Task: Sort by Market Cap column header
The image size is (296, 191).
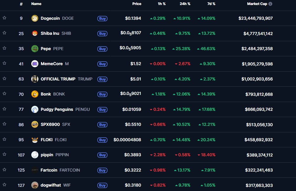Action: 257,4
